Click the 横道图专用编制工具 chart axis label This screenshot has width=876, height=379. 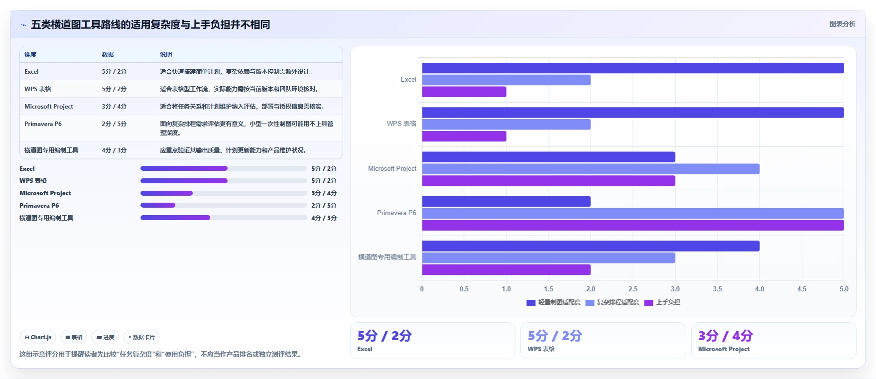tap(387, 257)
